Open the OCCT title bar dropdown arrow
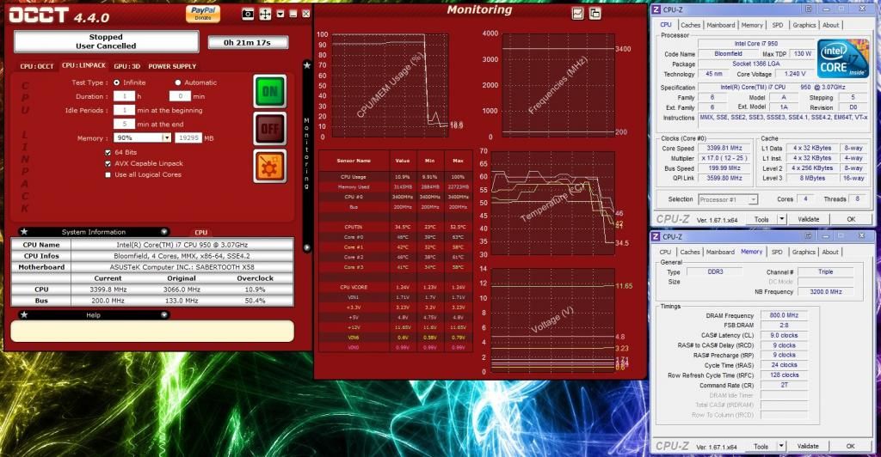The image size is (881, 457). pyautogui.click(x=280, y=14)
